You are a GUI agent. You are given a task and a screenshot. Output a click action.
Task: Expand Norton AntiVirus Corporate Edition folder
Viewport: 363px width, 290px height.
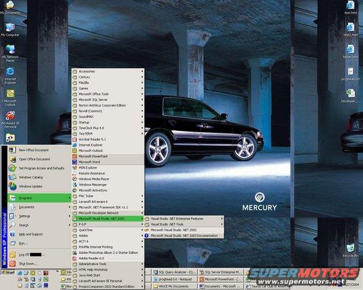pos(108,105)
